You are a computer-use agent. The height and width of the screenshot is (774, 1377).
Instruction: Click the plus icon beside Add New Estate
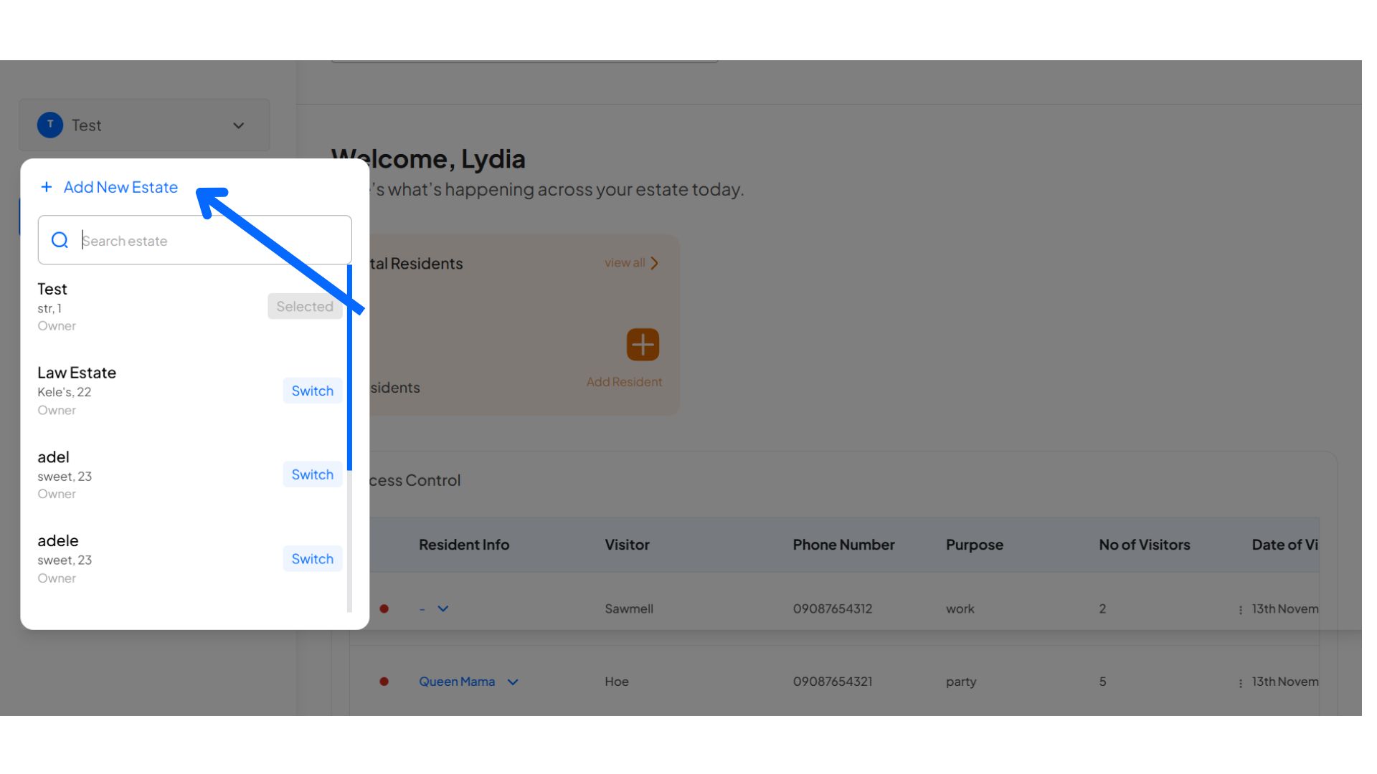pos(46,187)
